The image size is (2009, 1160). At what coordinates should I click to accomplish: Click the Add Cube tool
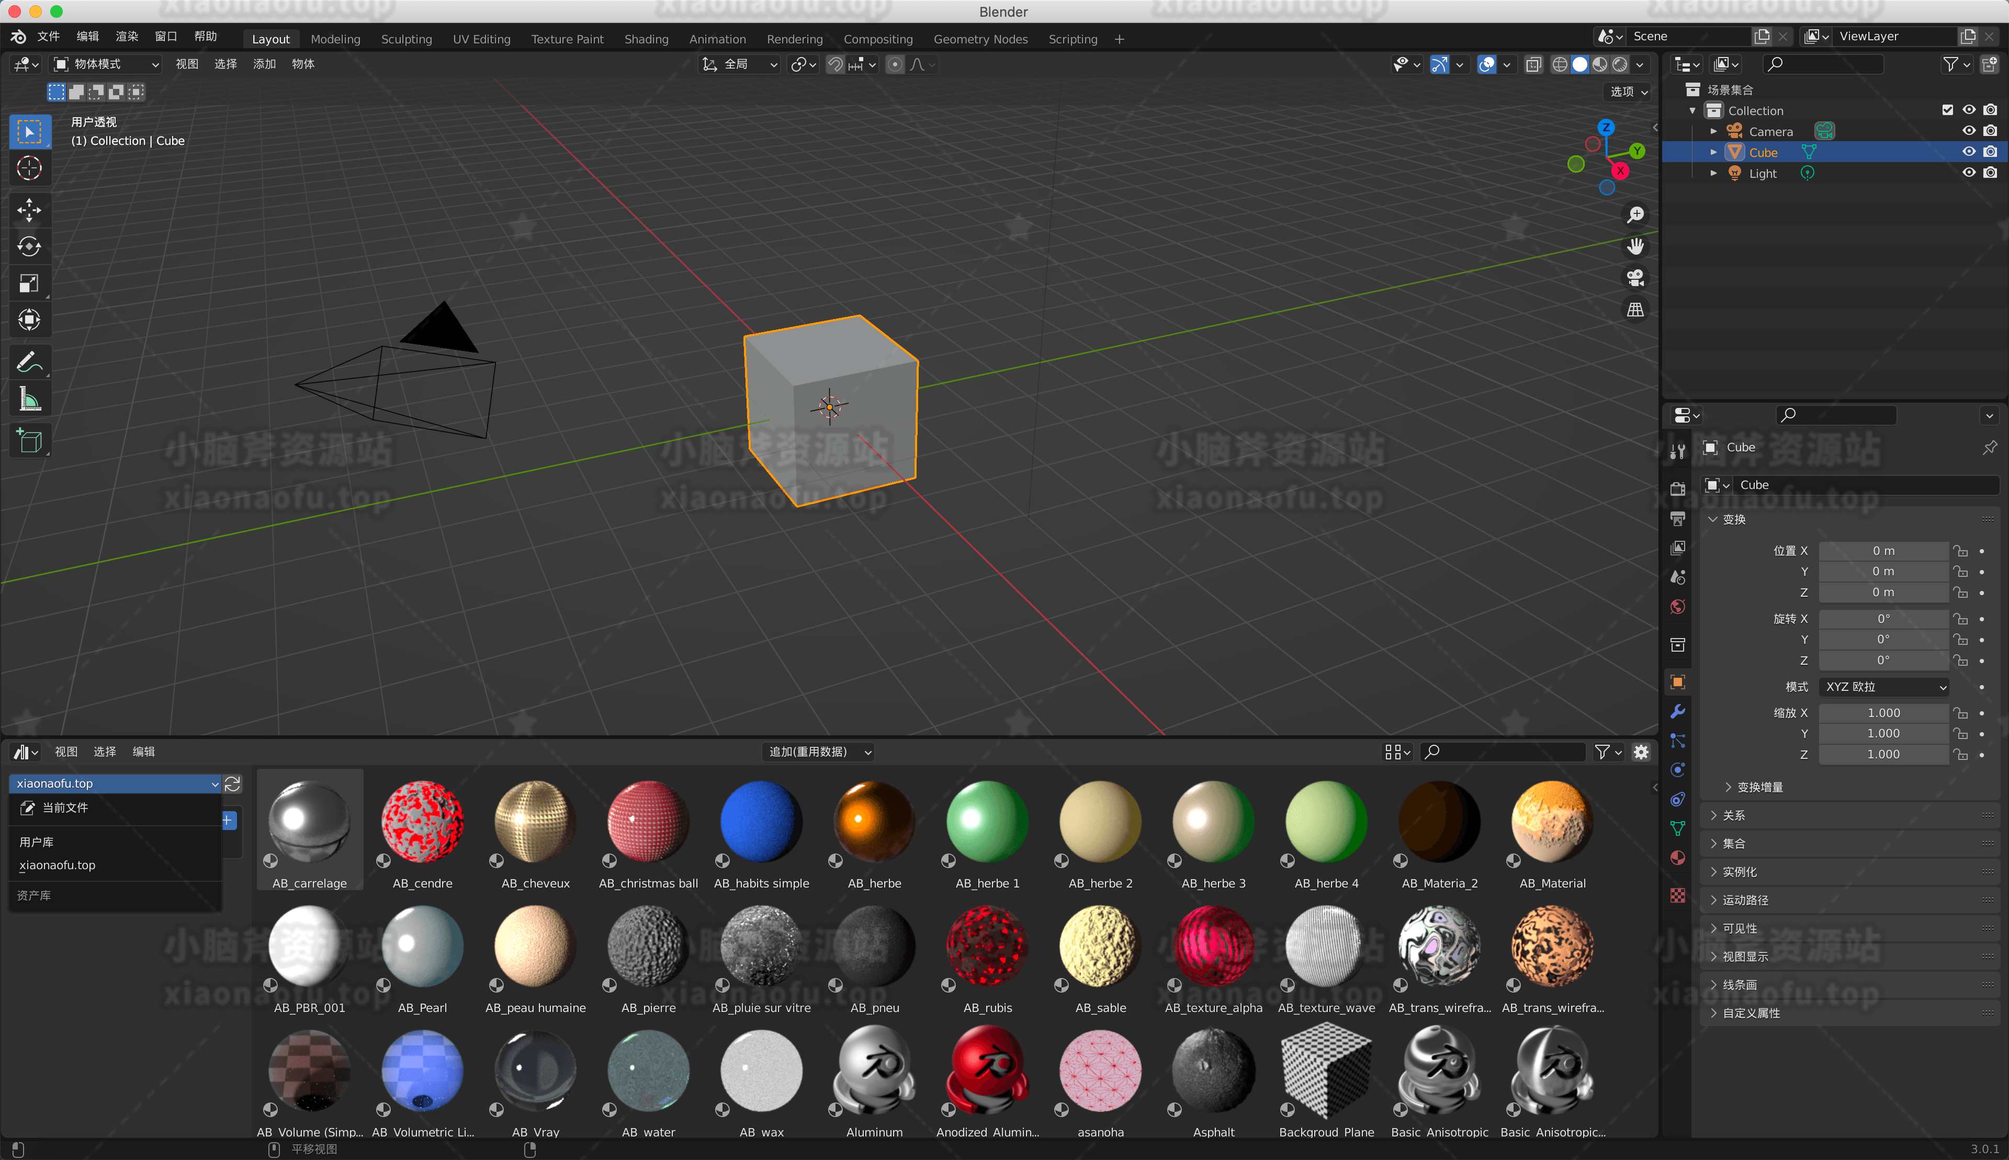coord(29,440)
